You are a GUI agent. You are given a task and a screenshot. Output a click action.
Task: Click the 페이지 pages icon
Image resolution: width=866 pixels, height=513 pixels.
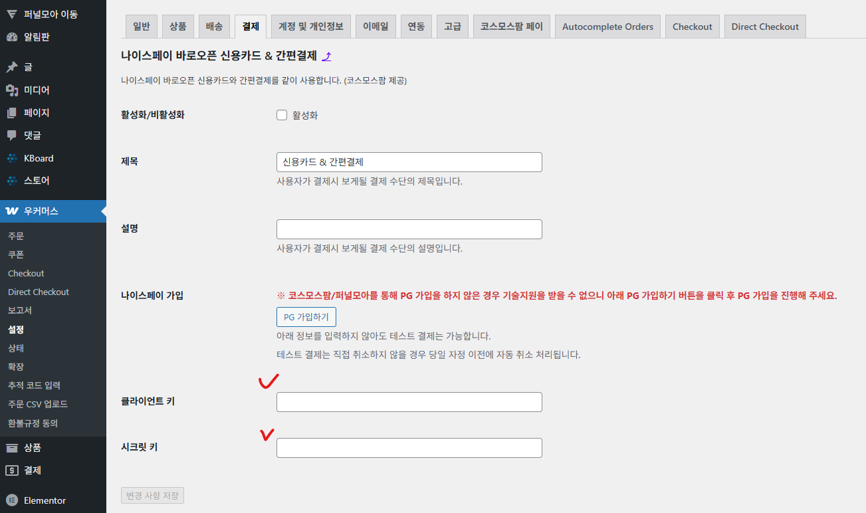[x=11, y=112]
